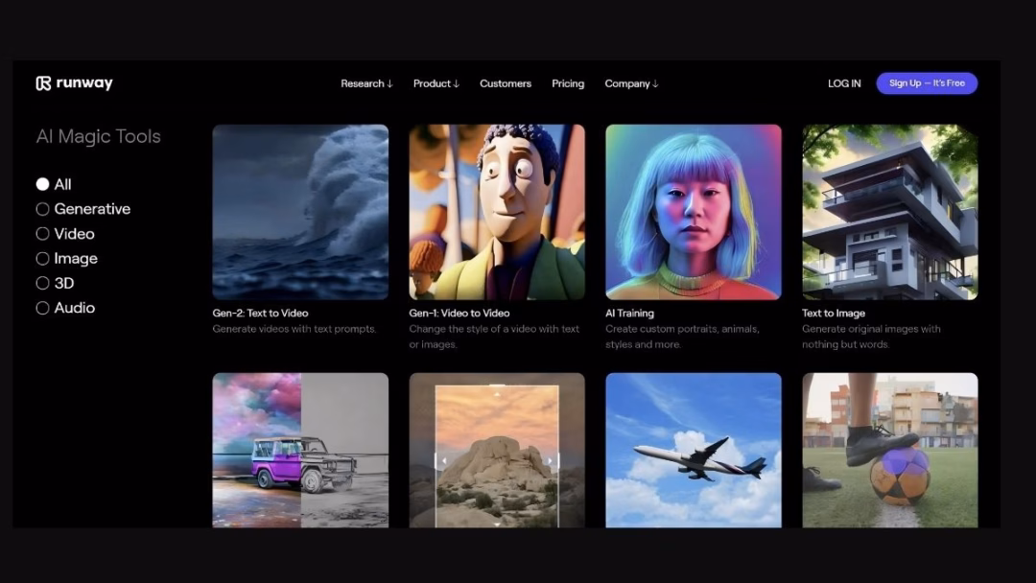Screen dimensions: 1036x583
Task: Select the All radio filter
Action: pos(43,184)
